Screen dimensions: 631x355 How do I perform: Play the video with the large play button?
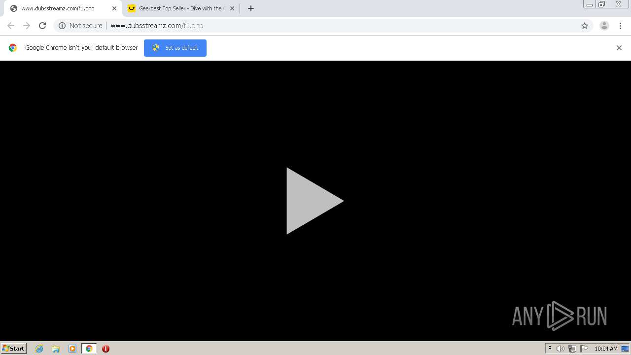point(315,201)
